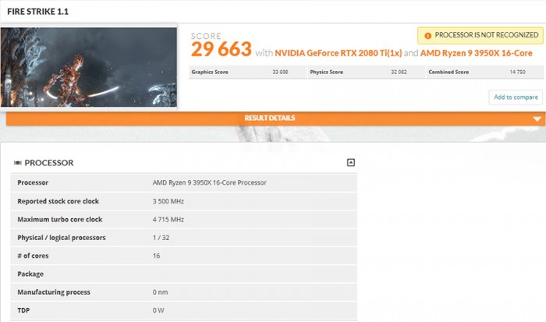Select the 0 nm manufacturing process value
546x322 pixels.
point(160,292)
